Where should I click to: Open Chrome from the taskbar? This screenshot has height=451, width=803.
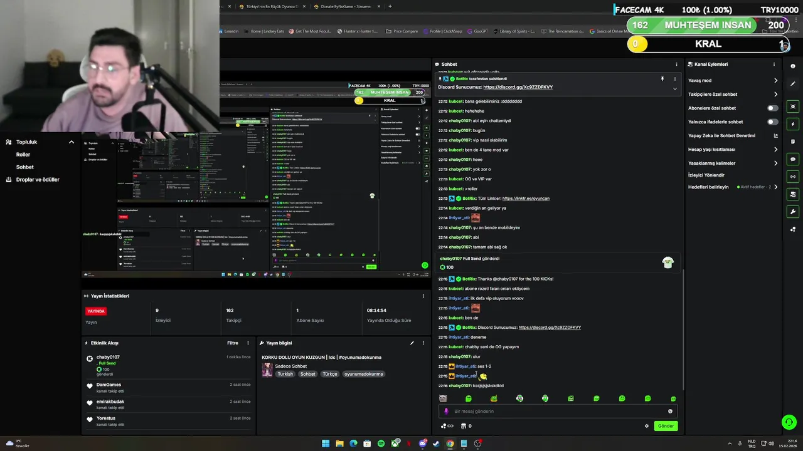tap(450, 443)
